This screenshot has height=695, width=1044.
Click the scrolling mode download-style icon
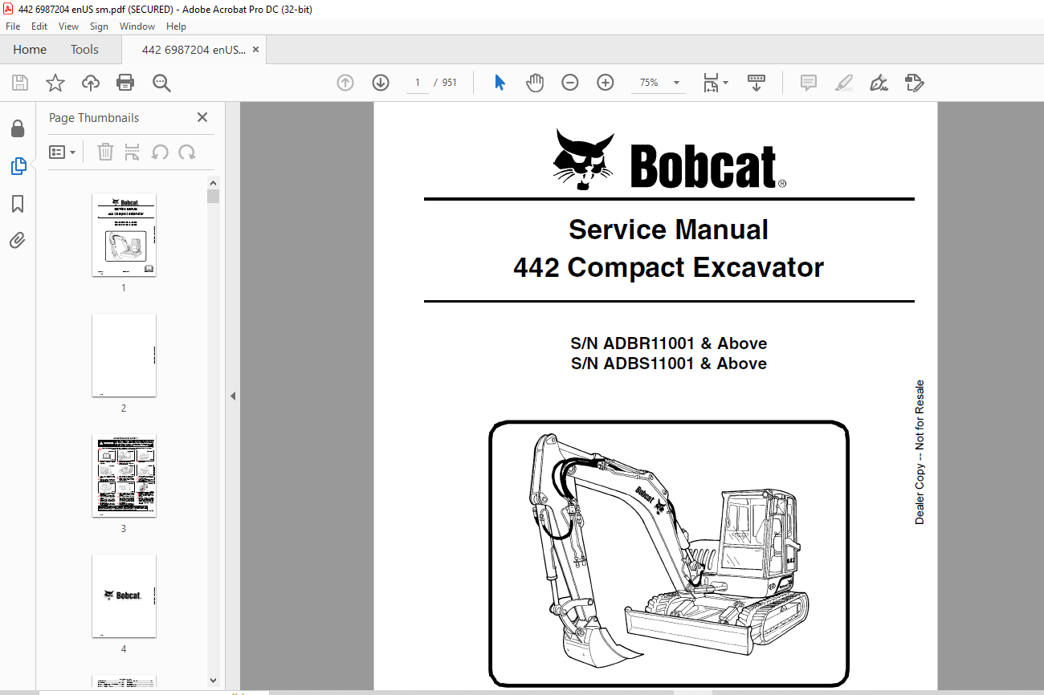click(x=756, y=83)
